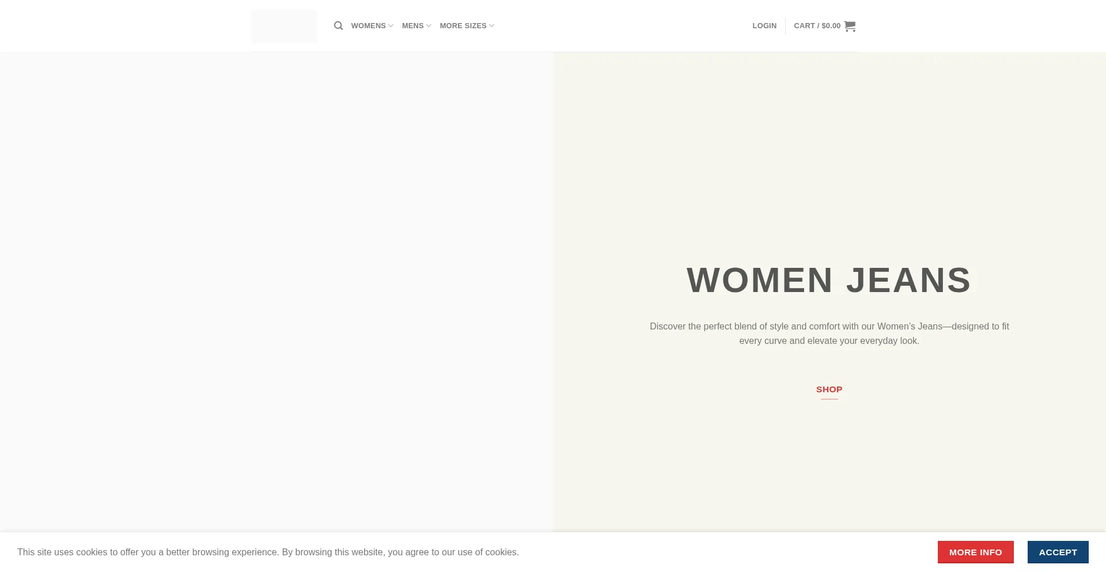Accept cookies with the ACCEPT button
Image resolution: width=1106 pixels, height=572 pixels.
point(1058,552)
